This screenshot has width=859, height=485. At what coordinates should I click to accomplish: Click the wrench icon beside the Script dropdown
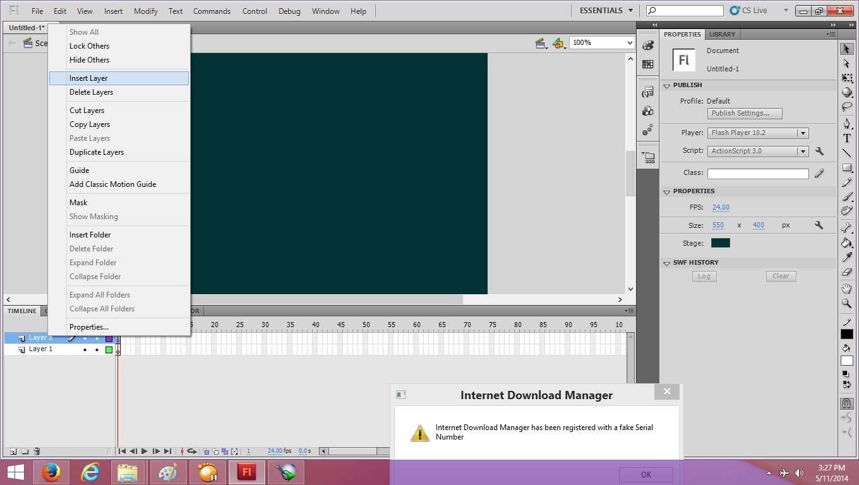coord(819,151)
